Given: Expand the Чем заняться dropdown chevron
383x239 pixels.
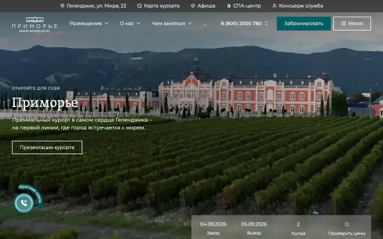Looking at the screenshot, I should click(190, 24).
